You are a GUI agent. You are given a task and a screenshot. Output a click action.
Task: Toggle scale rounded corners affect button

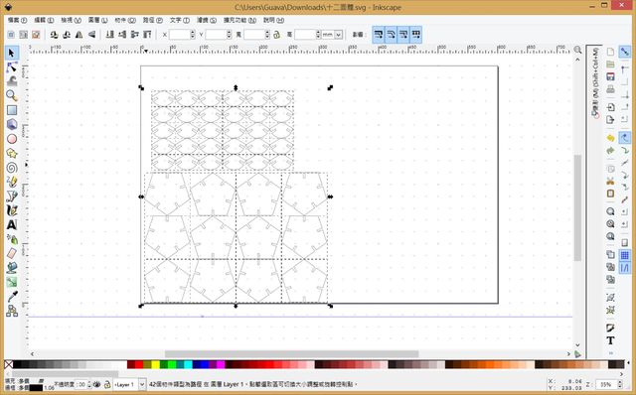[x=391, y=35]
